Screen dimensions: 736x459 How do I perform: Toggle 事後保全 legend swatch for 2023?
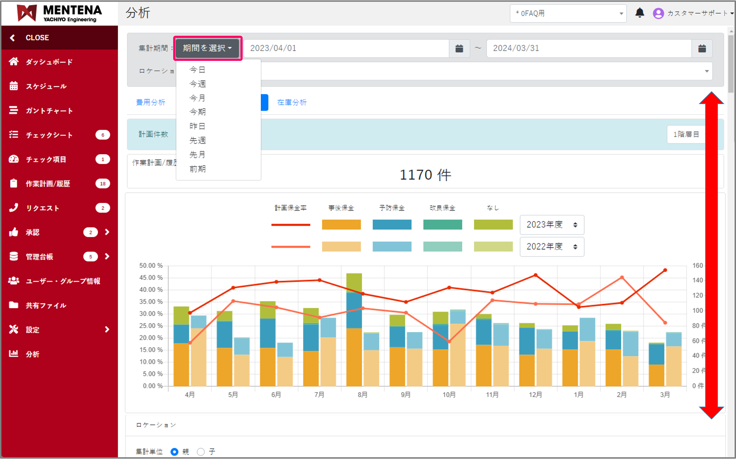click(341, 224)
